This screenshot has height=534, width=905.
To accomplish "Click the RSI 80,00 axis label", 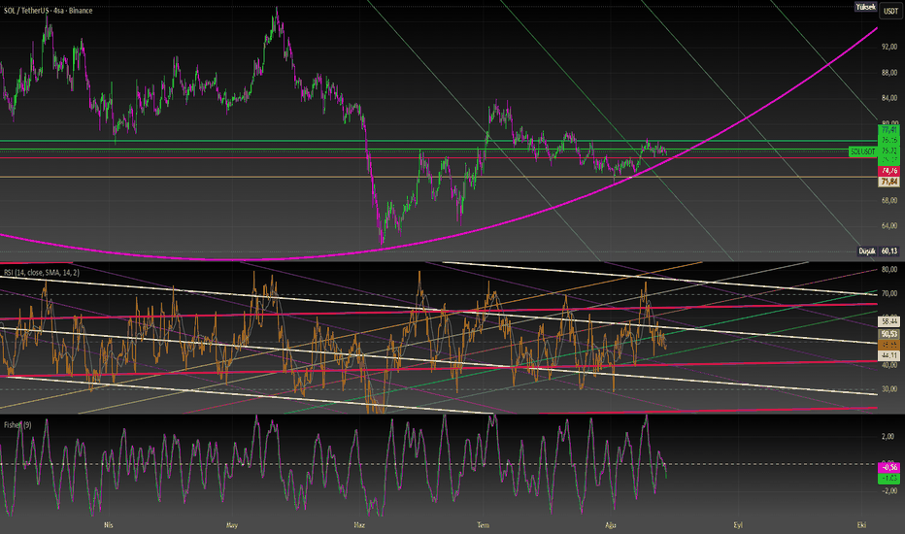I will [x=888, y=270].
